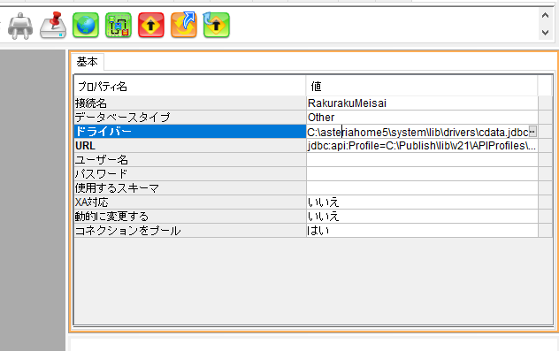The image size is (559, 351).
Task: Click the ドライバー path value field
Action: (x=417, y=132)
